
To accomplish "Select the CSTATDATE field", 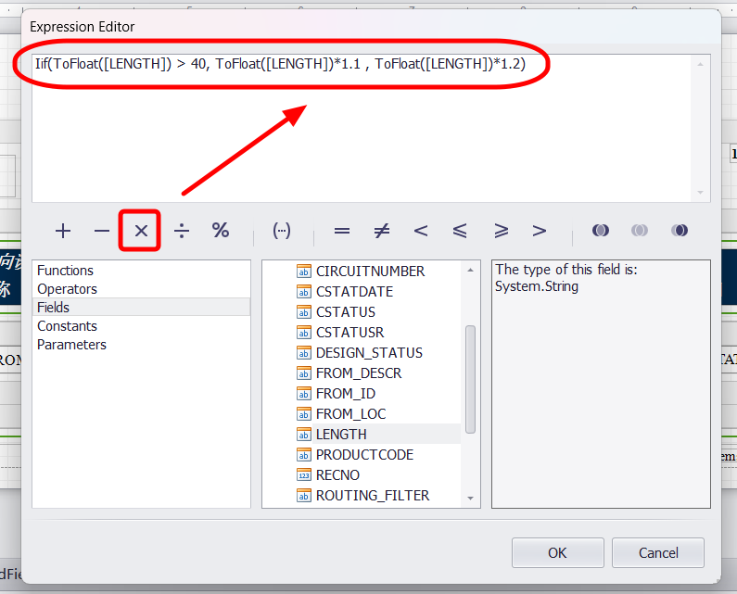I will 354,291.
